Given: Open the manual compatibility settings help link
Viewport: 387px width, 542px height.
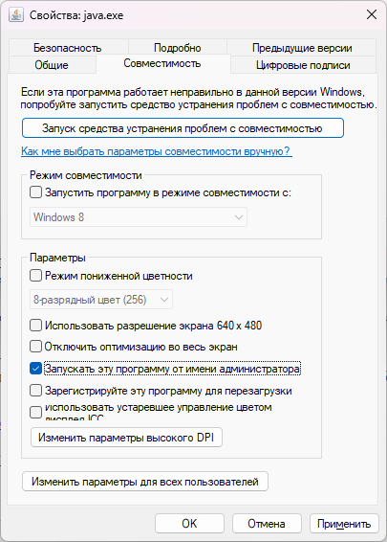Looking at the screenshot, I should pos(157,151).
